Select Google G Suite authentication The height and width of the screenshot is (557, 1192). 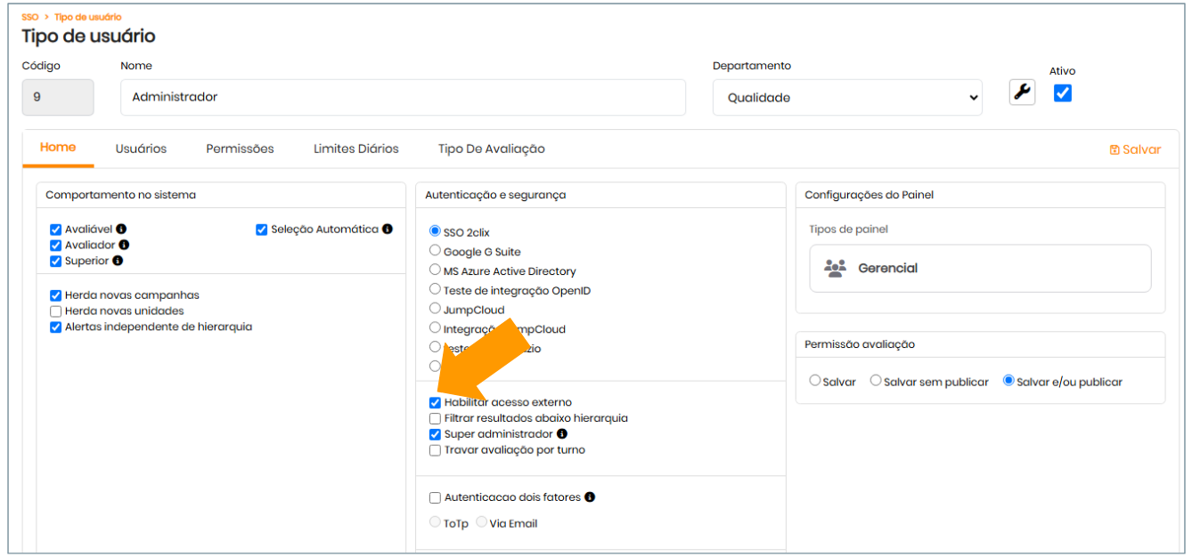click(x=435, y=251)
